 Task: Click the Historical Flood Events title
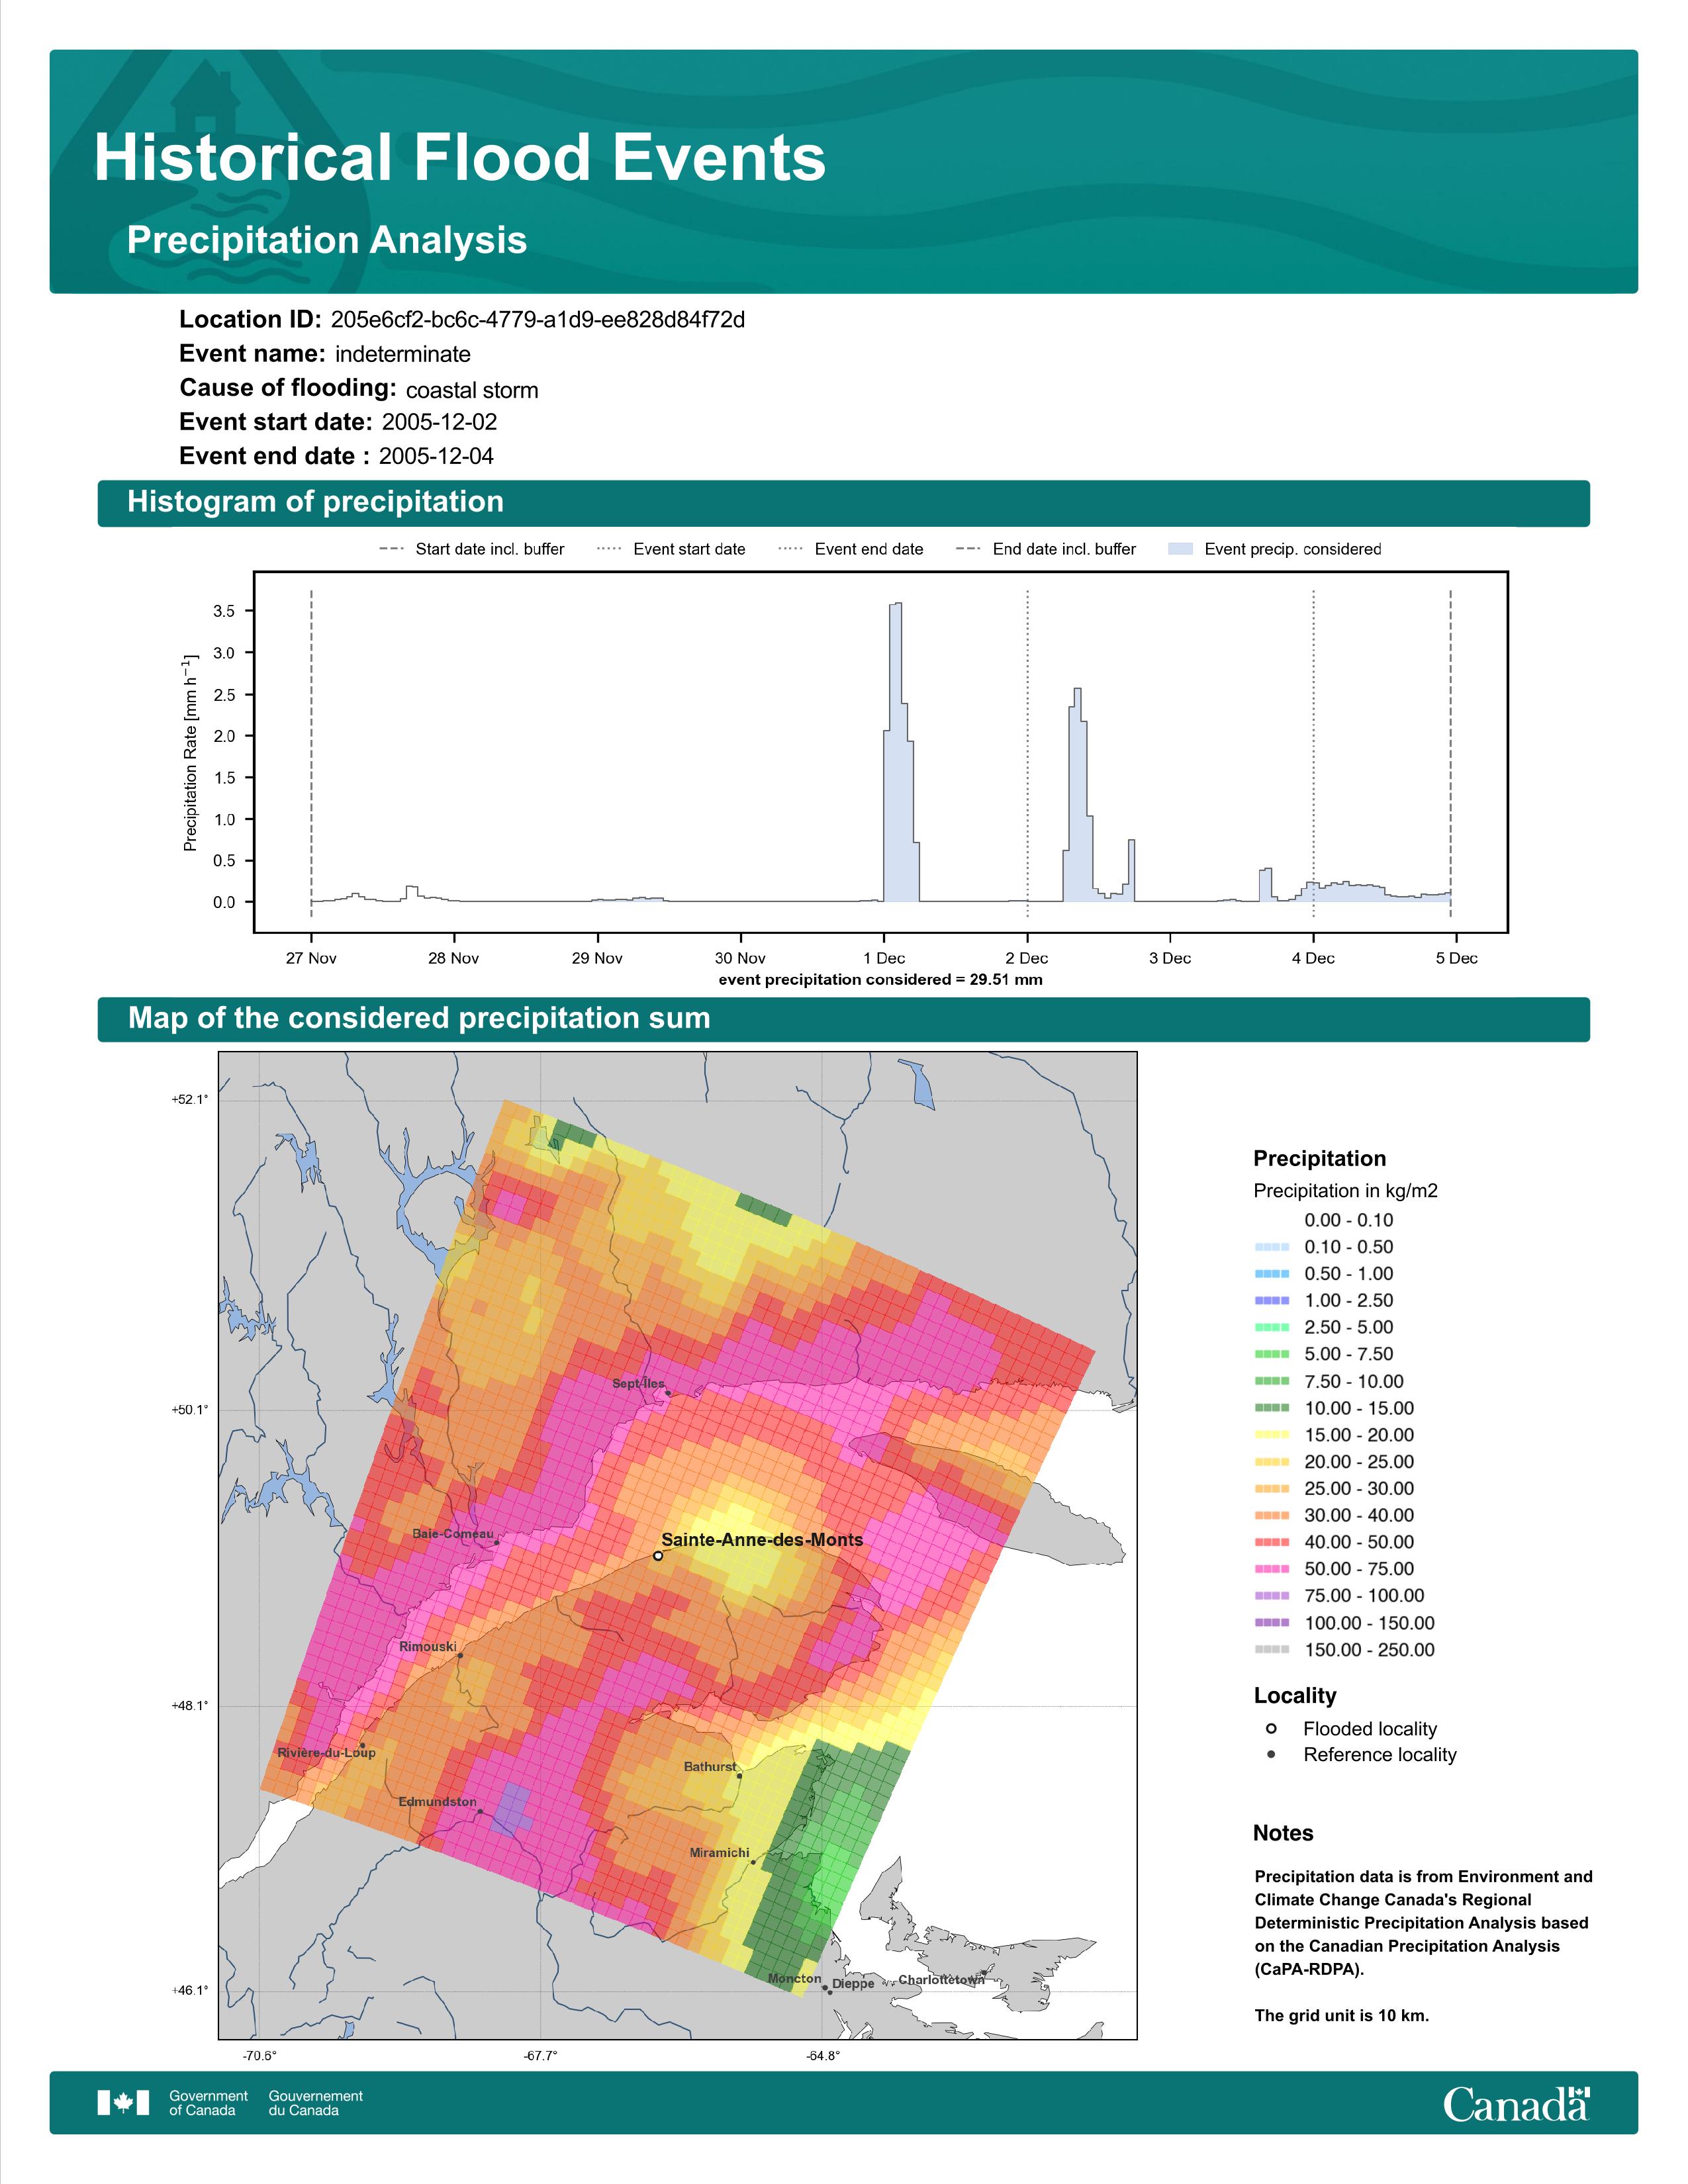tap(460, 157)
